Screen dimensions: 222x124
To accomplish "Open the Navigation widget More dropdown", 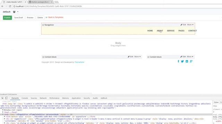I will pyautogui.click(x=190, y=24).
